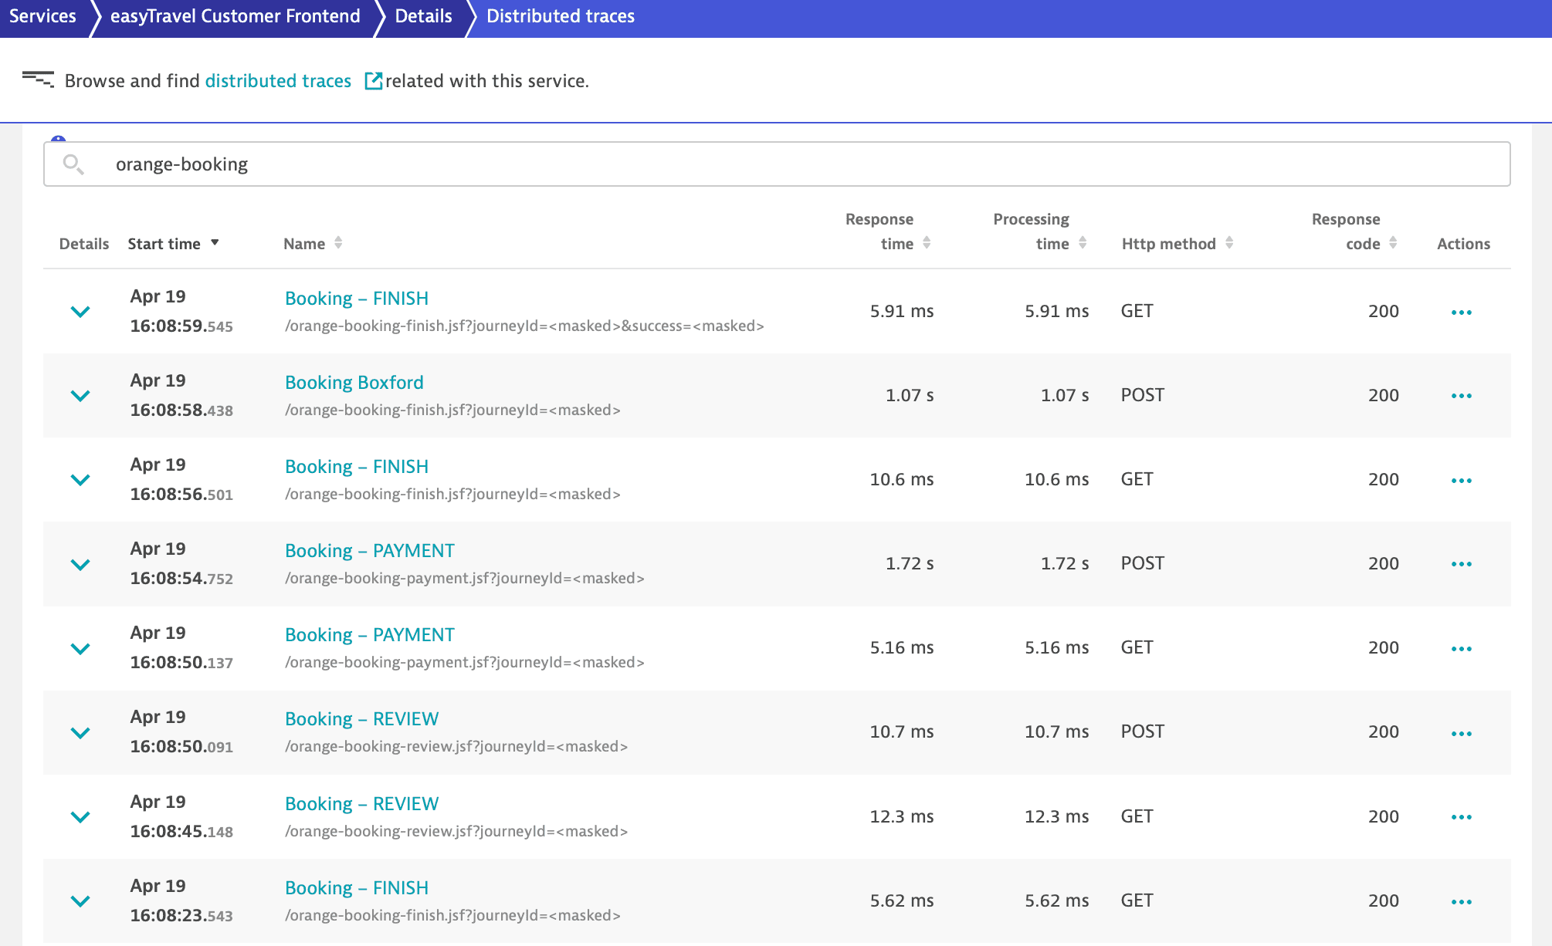
Task: Sort by Http method column arrows
Action: (x=1229, y=243)
